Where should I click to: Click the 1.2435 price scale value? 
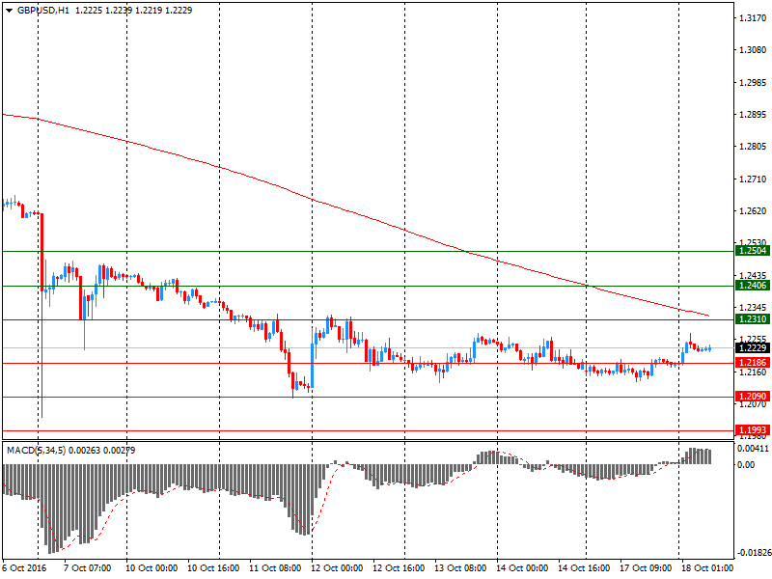click(x=753, y=276)
